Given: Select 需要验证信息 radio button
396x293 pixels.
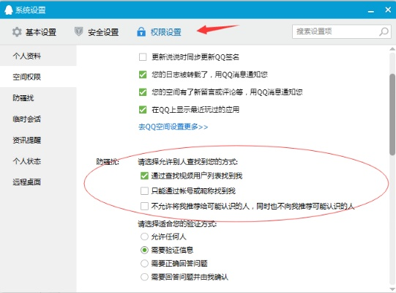Looking at the screenshot, I should 144,250.
